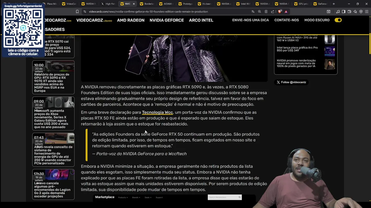Open the site settings icon beside the URL
Viewport: 371px width, 208px height.
click(x=85, y=12)
